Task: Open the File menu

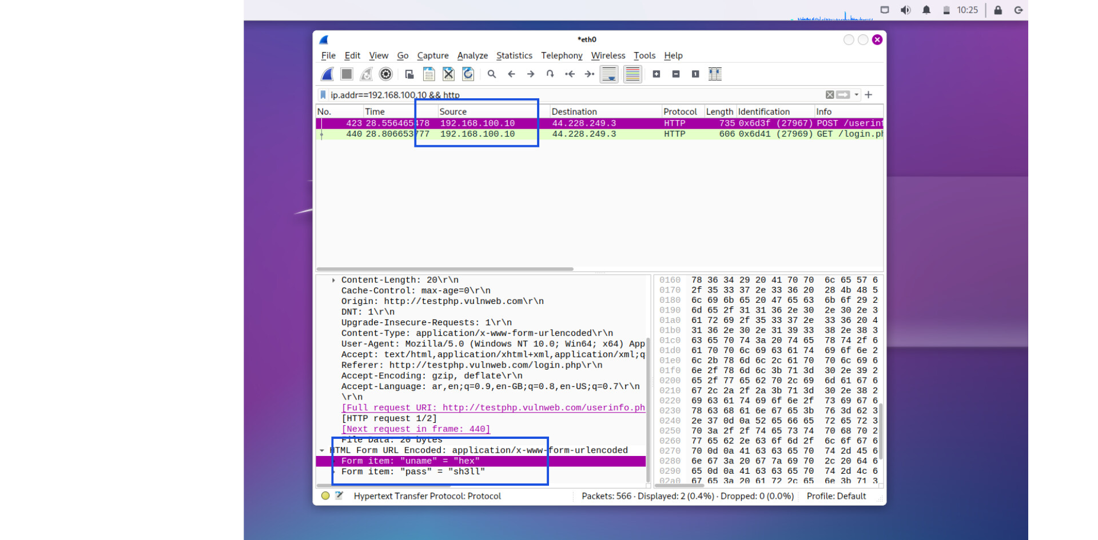Action: coord(328,55)
